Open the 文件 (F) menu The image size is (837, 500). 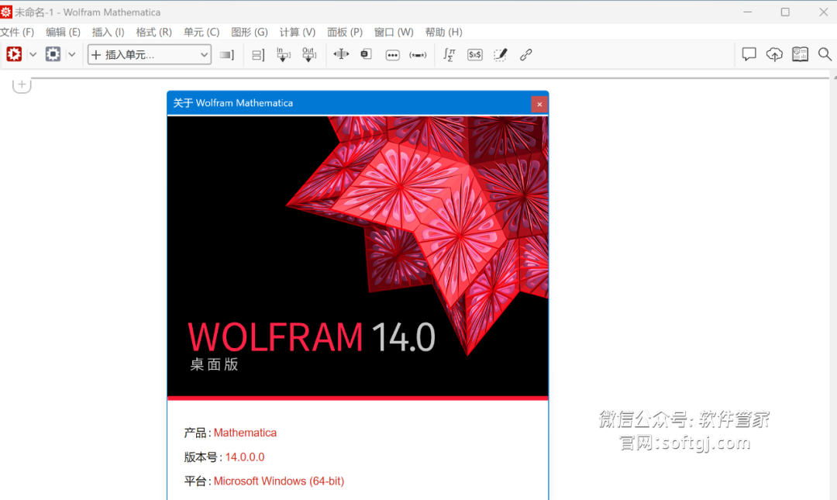coord(17,32)
